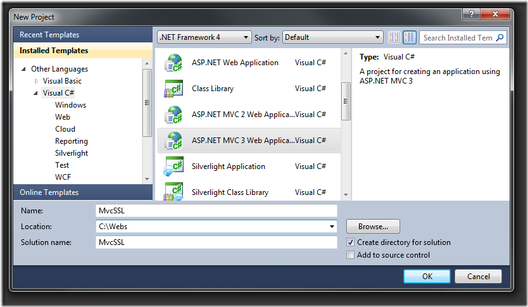Image resolution: width=528 pixels, height=307 pixels.
Task: Select the ASP.NET MVC 3 Web Applica... name
Action: (x=242, y=141)
